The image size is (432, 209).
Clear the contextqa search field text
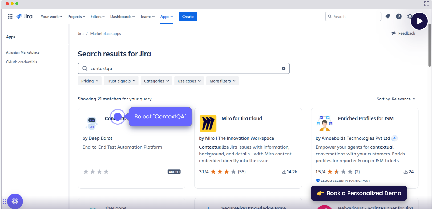pyautogui.click(x=284, y=68)
